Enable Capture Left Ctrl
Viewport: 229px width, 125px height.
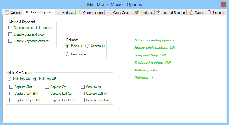click(47, 93)
